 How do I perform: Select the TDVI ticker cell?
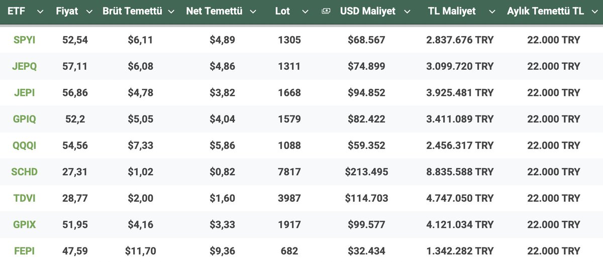click(24, 198)
